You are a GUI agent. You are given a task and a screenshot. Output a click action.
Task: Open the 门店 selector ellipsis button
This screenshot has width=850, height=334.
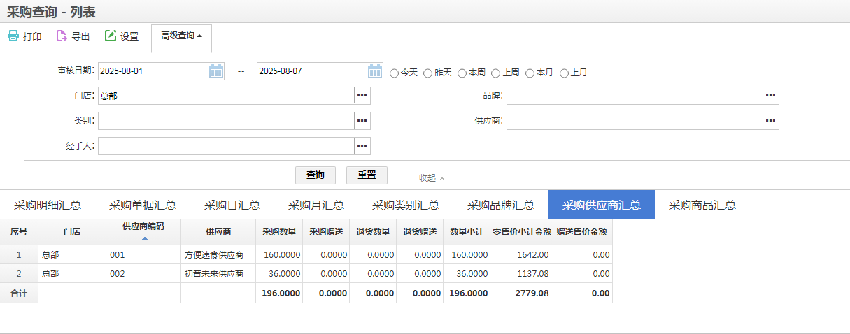pos(362,96)
